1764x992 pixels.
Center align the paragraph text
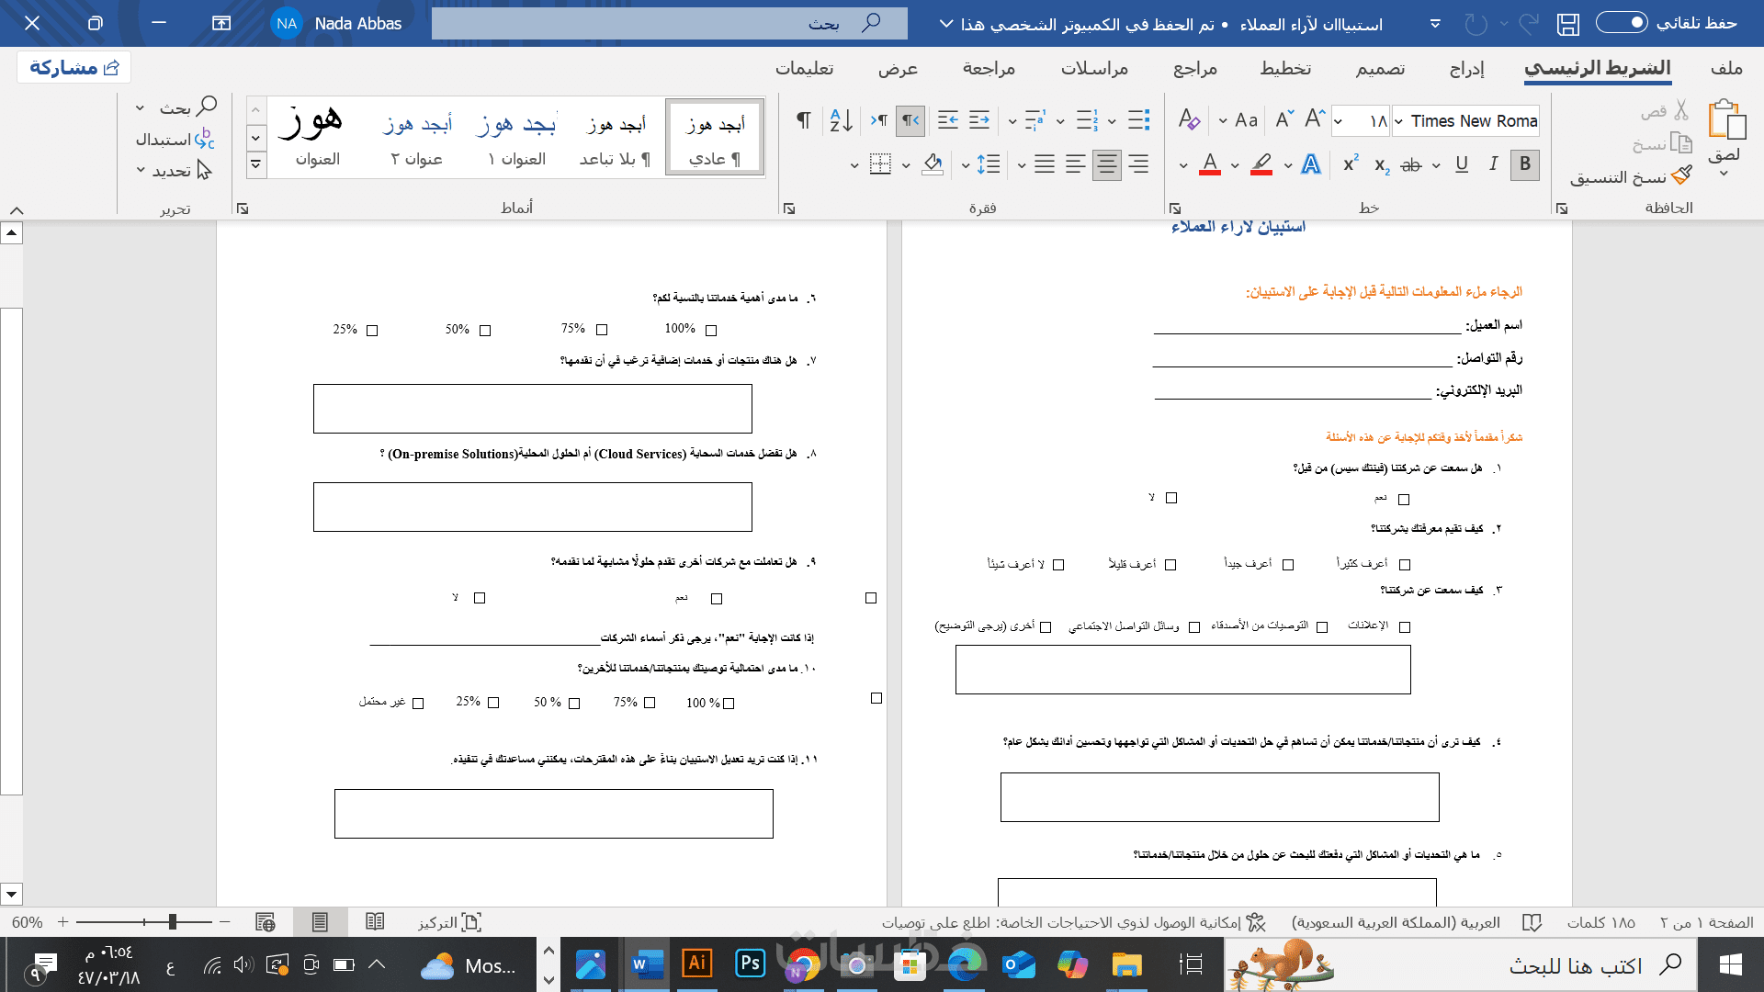1106,164
